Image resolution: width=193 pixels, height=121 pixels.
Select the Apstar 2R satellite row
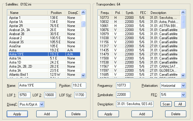(44, 26)
